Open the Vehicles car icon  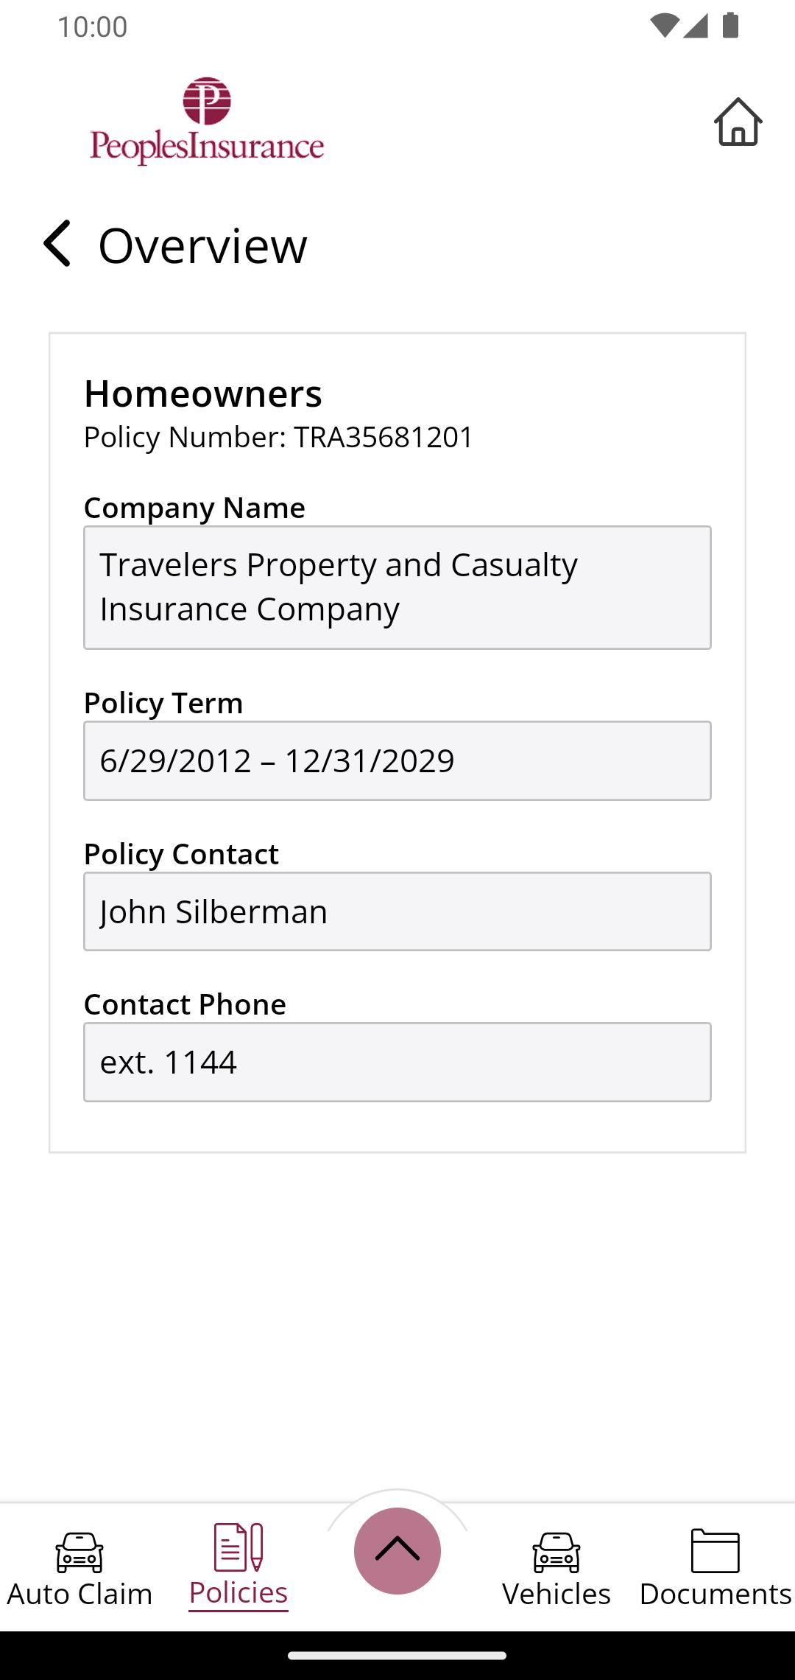click(556, 1551)
